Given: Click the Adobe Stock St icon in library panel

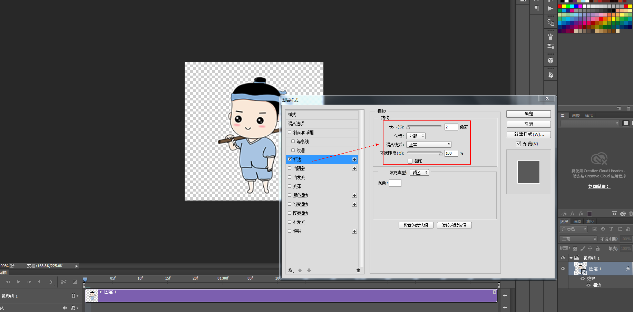Looking at the screenshot, I should (x=614, y=214).
